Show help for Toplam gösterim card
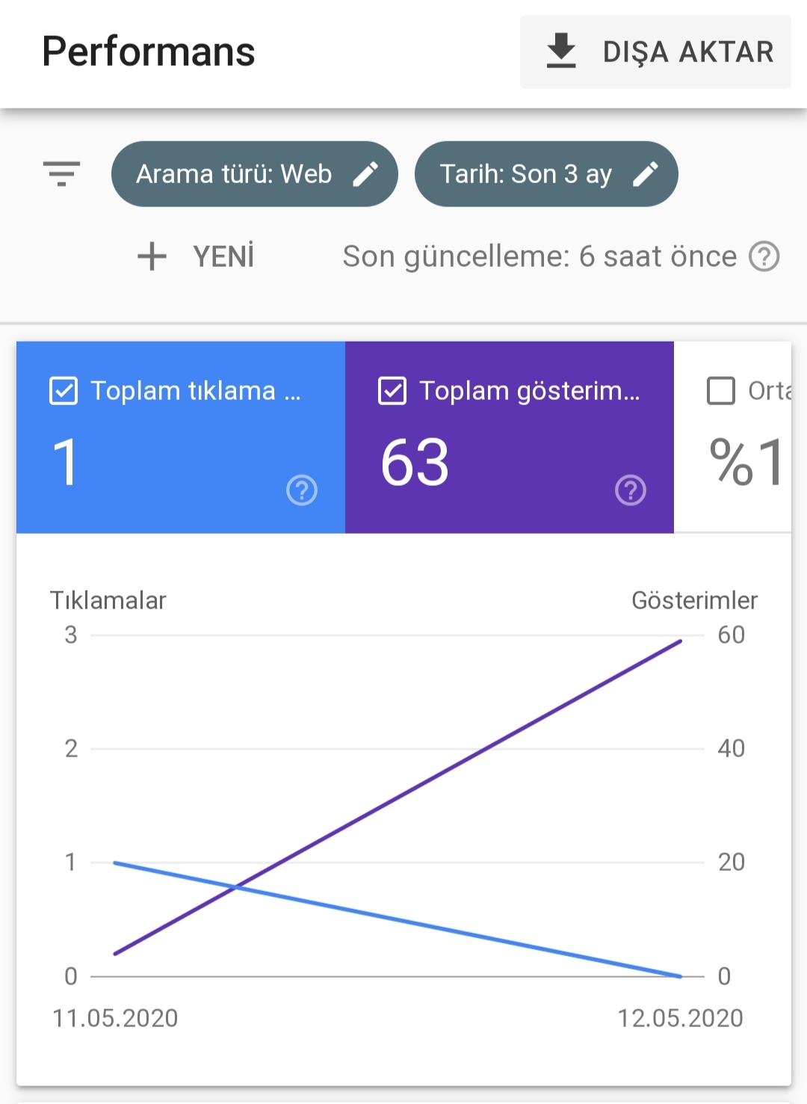807x1104 pixels. 631,490
